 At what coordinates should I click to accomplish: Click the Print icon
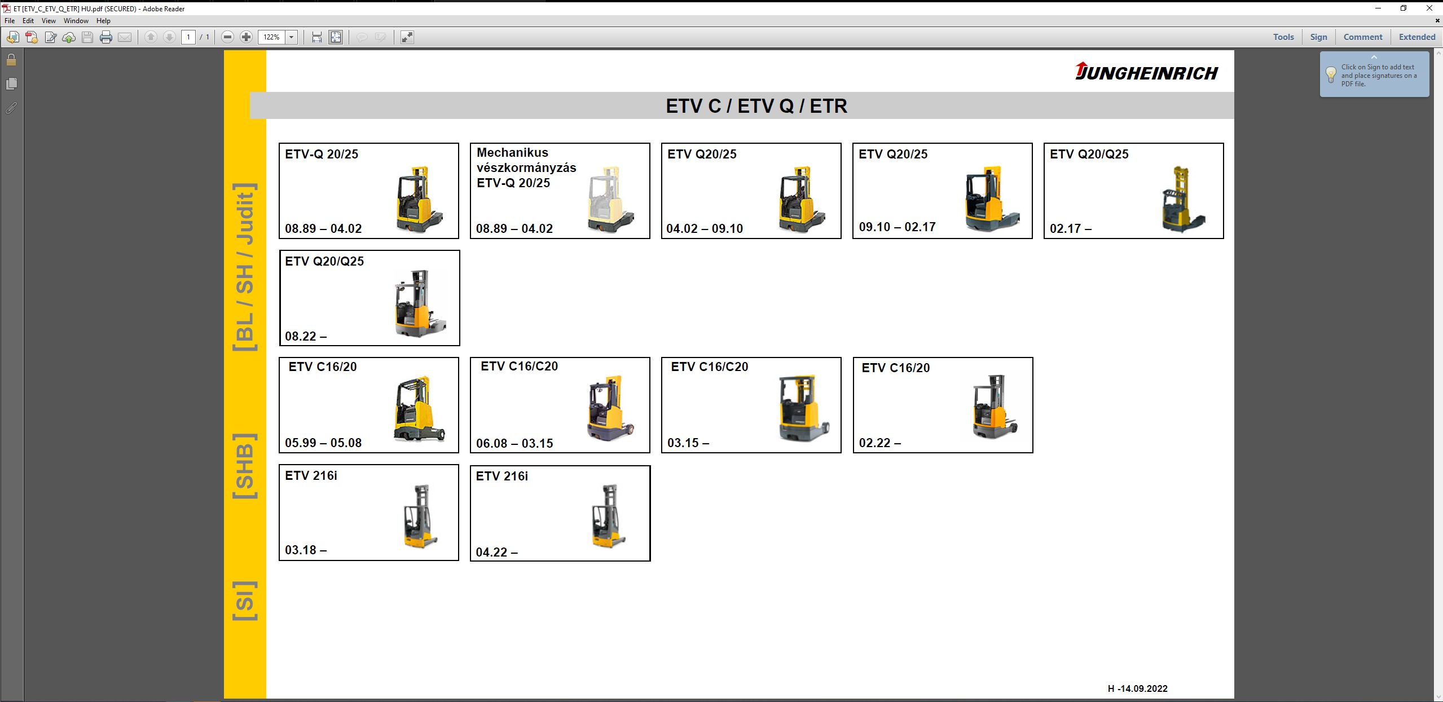tap(106, 37)
